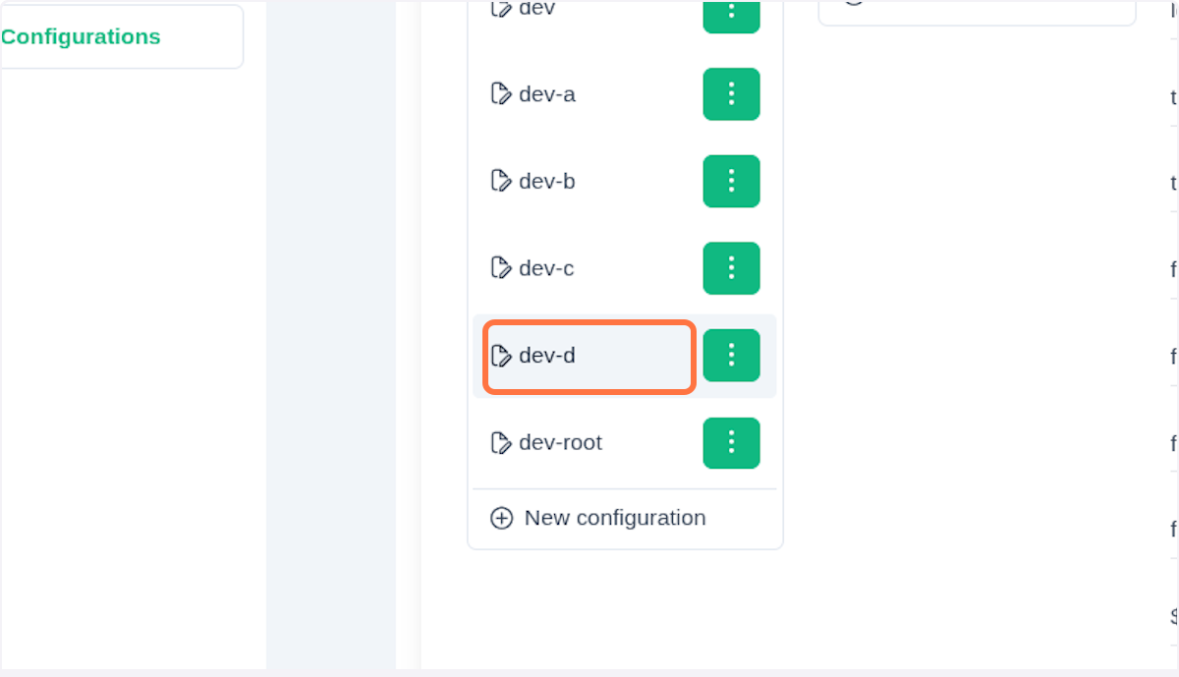Viewport: 1179px width, 677px height.
Task: Select the highlighted dev-d configuration
Action: [547, 356]
